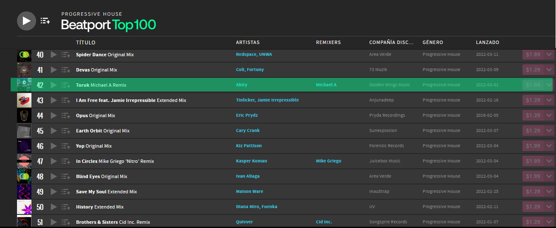556x228 pixels.
Task: Expand purchase options for In Circles
Action: click(x=549, y=161)
